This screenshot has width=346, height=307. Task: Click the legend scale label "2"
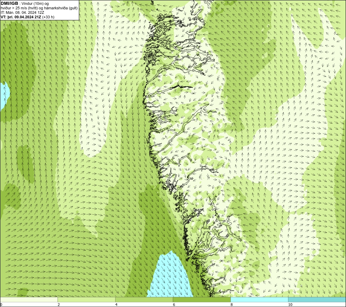[x=59, y=305]
